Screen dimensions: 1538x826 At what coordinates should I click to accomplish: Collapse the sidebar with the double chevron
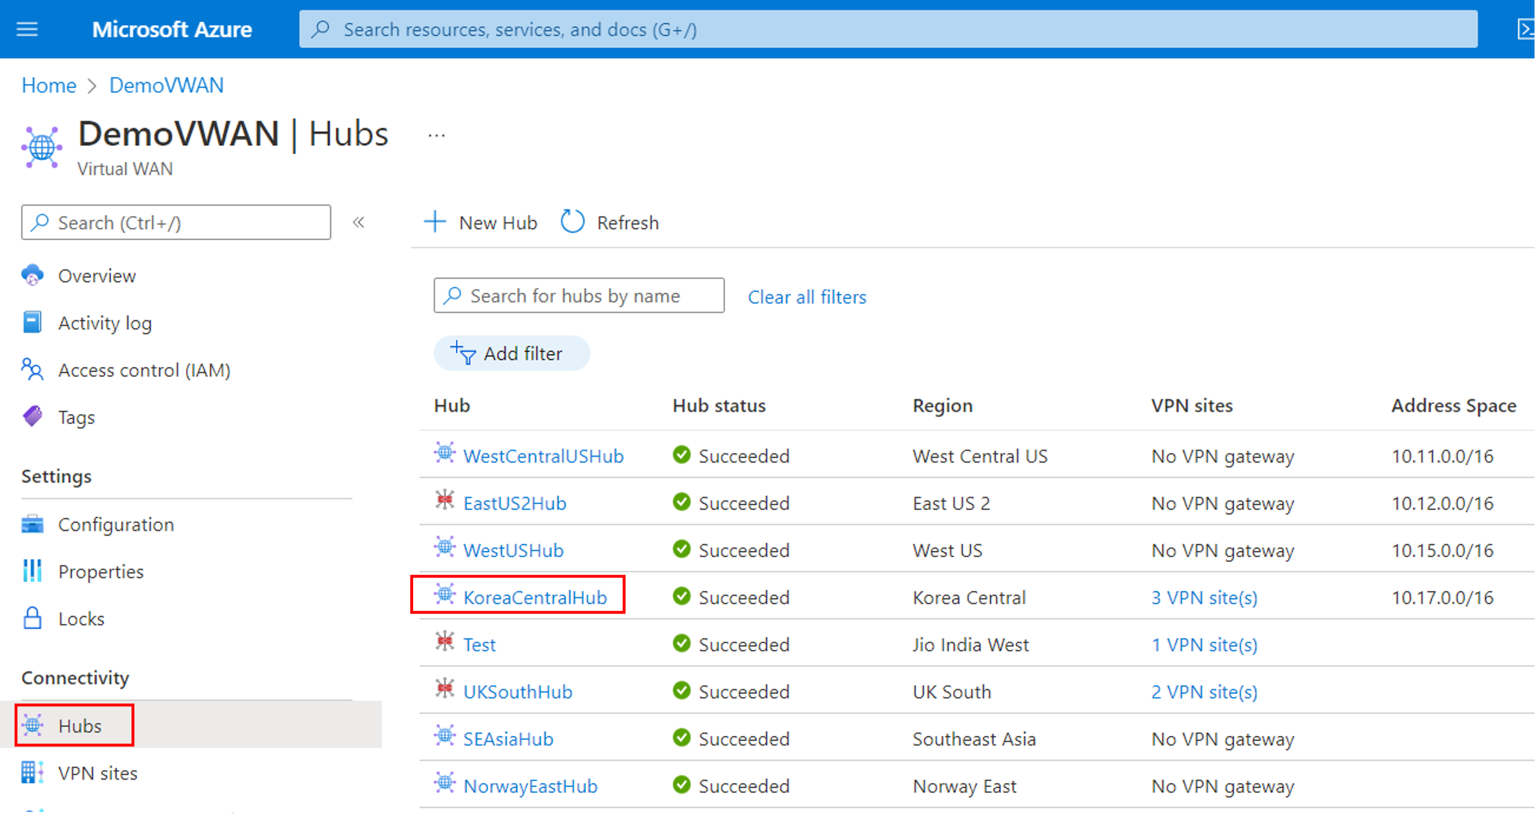pos(360,222)
